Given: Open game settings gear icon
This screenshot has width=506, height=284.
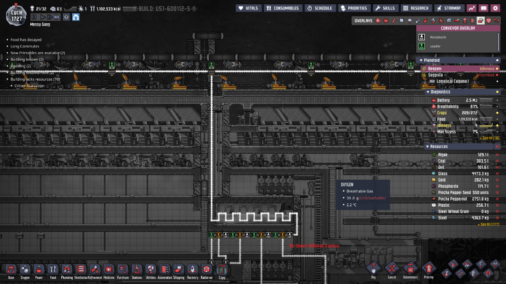Looking at the screenshot, I should point(496,8).
